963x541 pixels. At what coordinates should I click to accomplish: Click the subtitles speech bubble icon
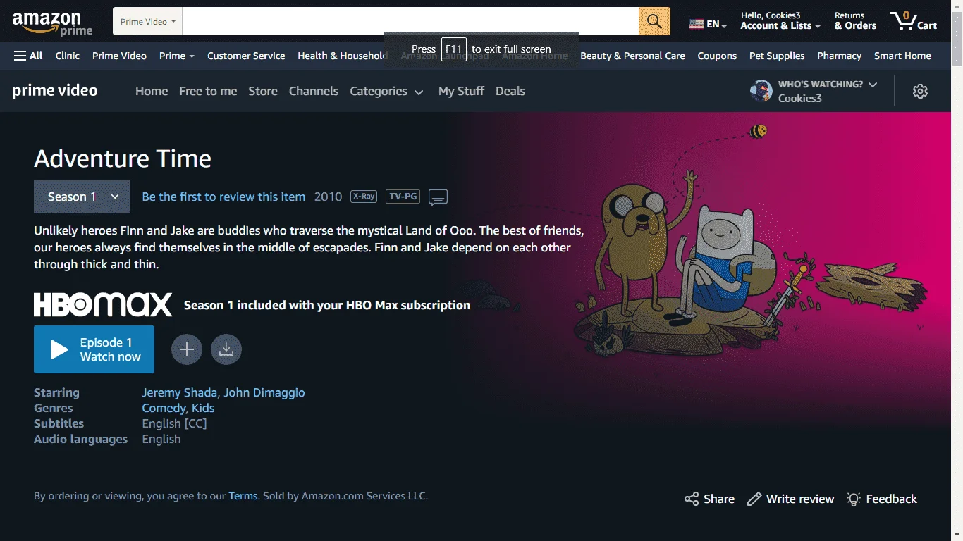pyautogui.click(x=438, y=197)
